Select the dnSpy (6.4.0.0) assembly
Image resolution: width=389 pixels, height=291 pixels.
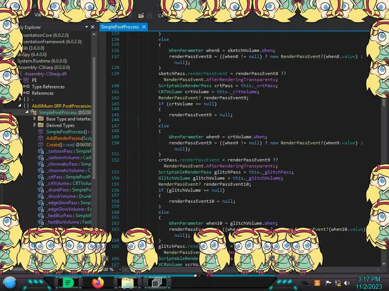(32, 55)
